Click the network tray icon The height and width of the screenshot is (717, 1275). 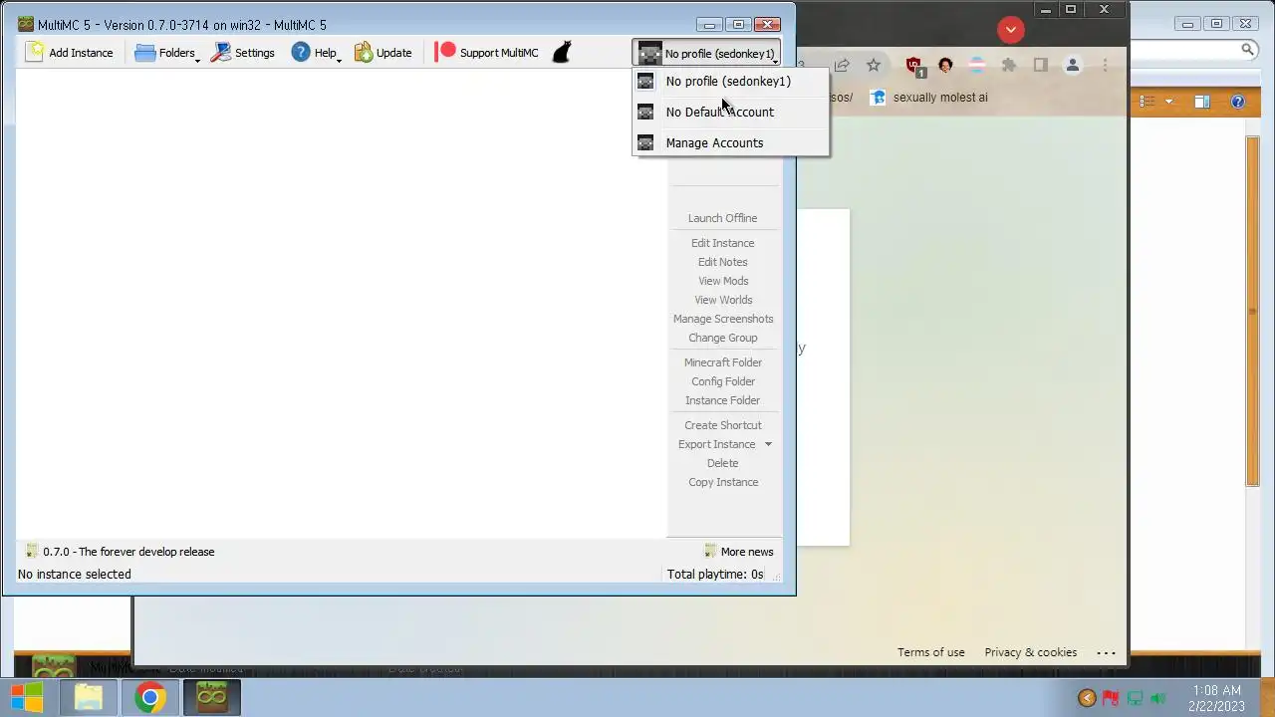coord(1135,698)
